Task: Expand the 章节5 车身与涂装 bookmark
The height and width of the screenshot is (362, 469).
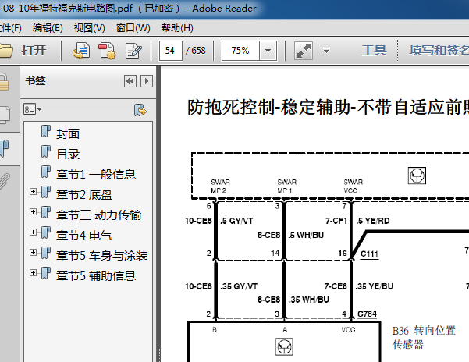Action: tap(34, 253)
